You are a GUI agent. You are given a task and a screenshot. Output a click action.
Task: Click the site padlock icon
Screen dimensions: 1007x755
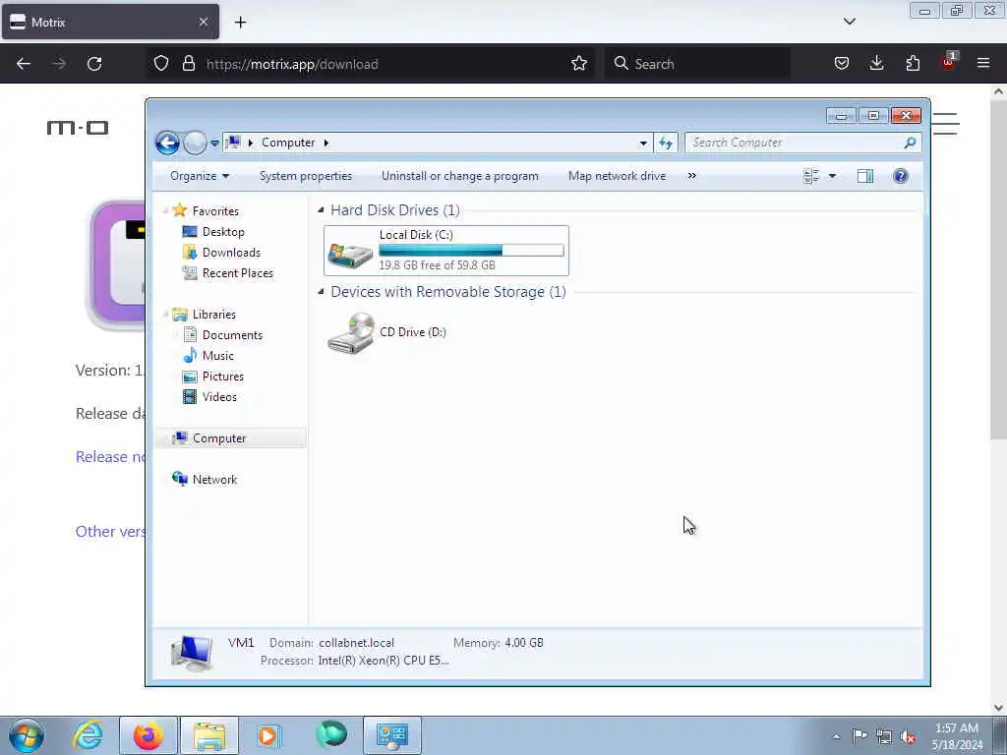[x=188, y=64]
